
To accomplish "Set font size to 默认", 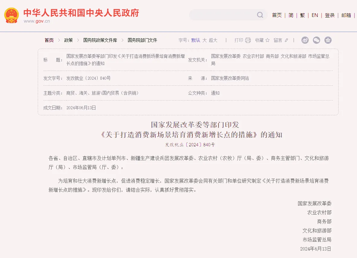I will coord(196,40).
